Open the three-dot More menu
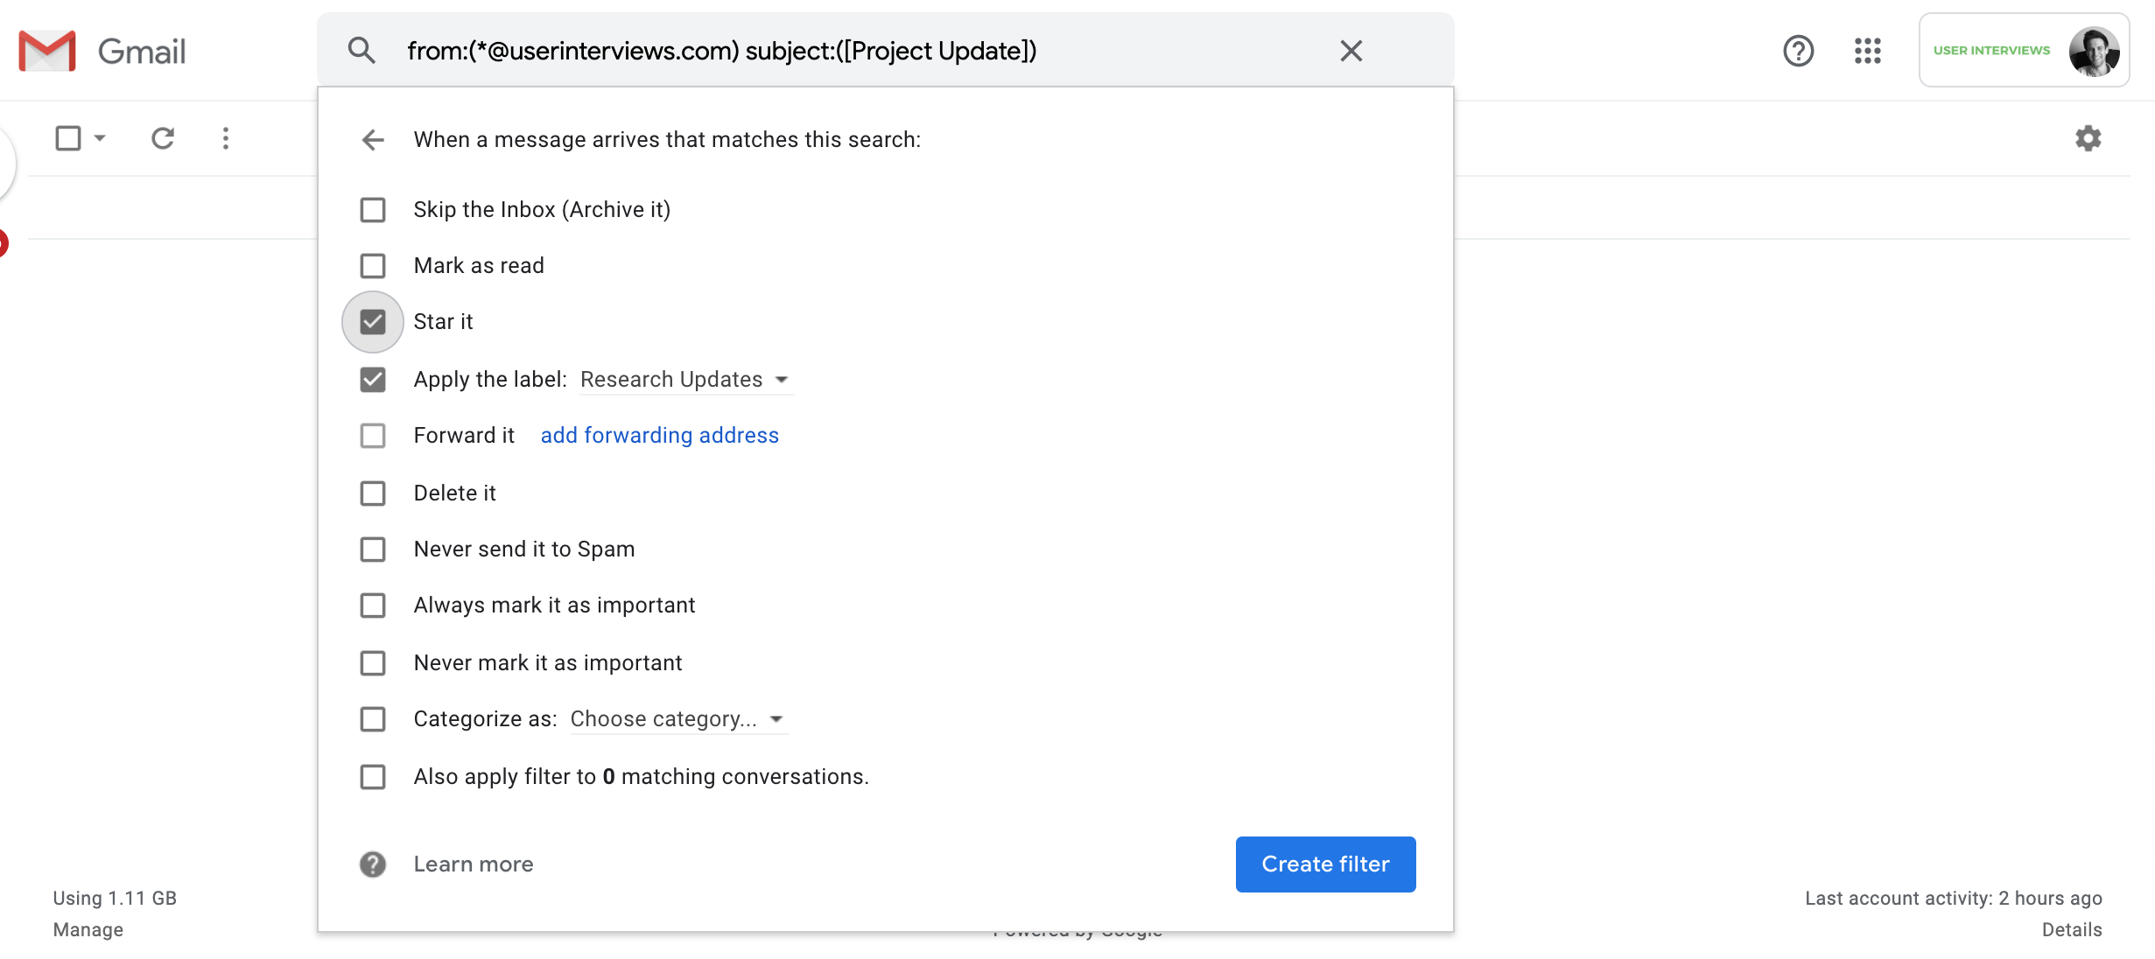Screen dimensions: 2155x959 click(226, 138)
